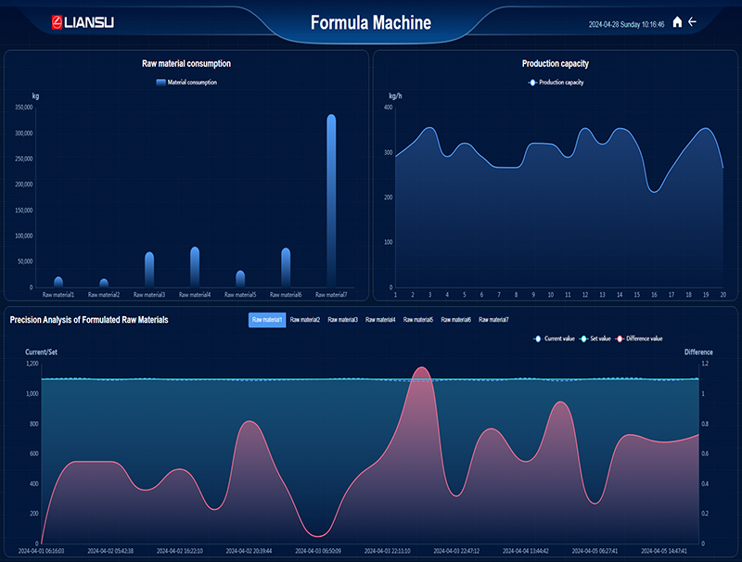Toggle the Material consumption legend

pos(186,83)
